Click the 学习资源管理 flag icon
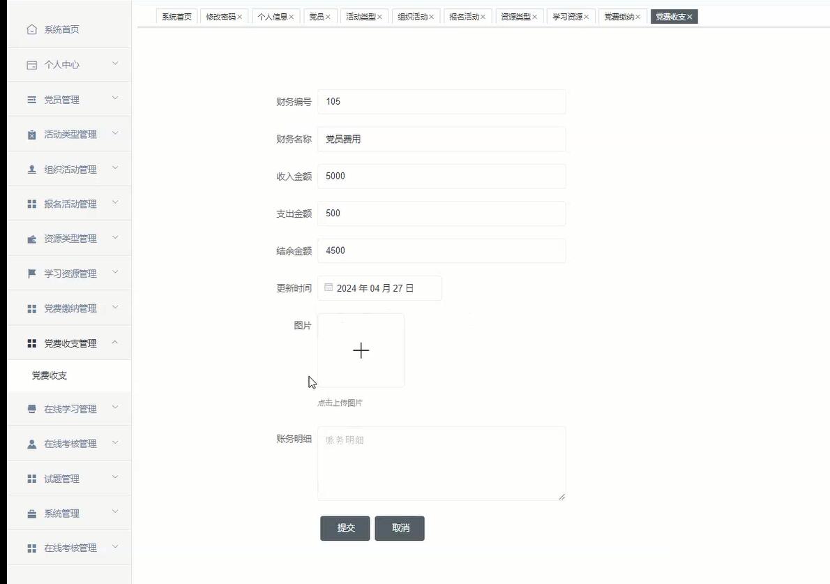 pyautogui.click(x=31, y=273)
